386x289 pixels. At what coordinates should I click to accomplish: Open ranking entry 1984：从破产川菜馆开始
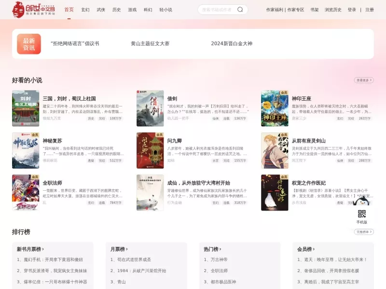(x=138, y=271)
